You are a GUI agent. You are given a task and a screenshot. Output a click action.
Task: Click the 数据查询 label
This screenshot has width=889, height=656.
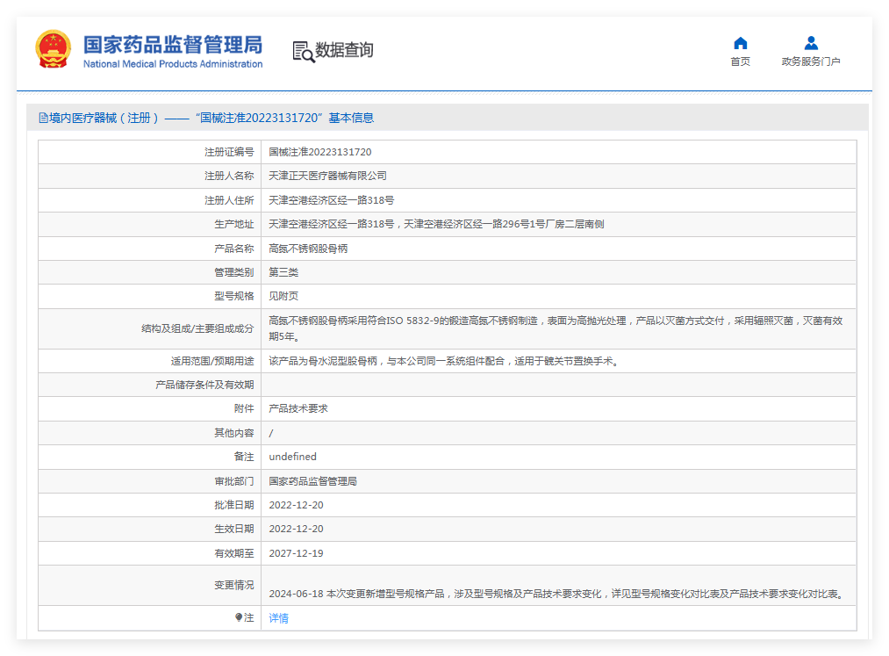tap(344, 50)
